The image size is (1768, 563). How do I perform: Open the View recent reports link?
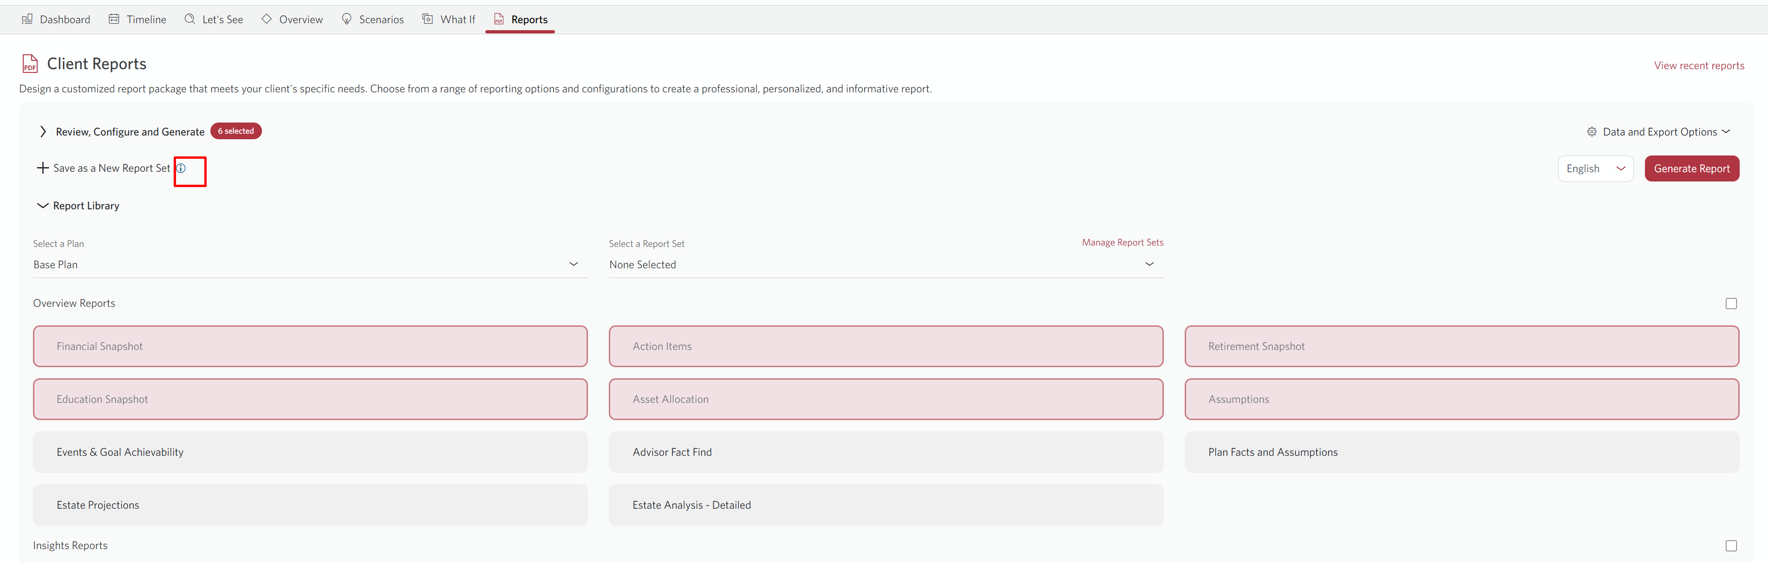click(1699, 66)
